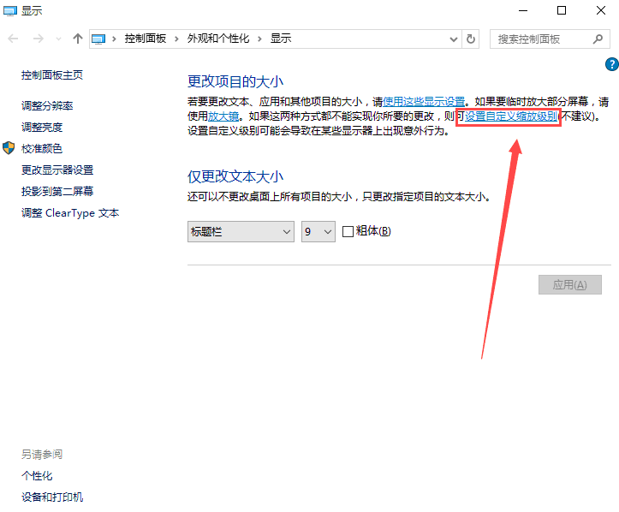This screenshot has width=619, height=512.
Task: Go up one level with up arrow
Action: pos(78,39)
